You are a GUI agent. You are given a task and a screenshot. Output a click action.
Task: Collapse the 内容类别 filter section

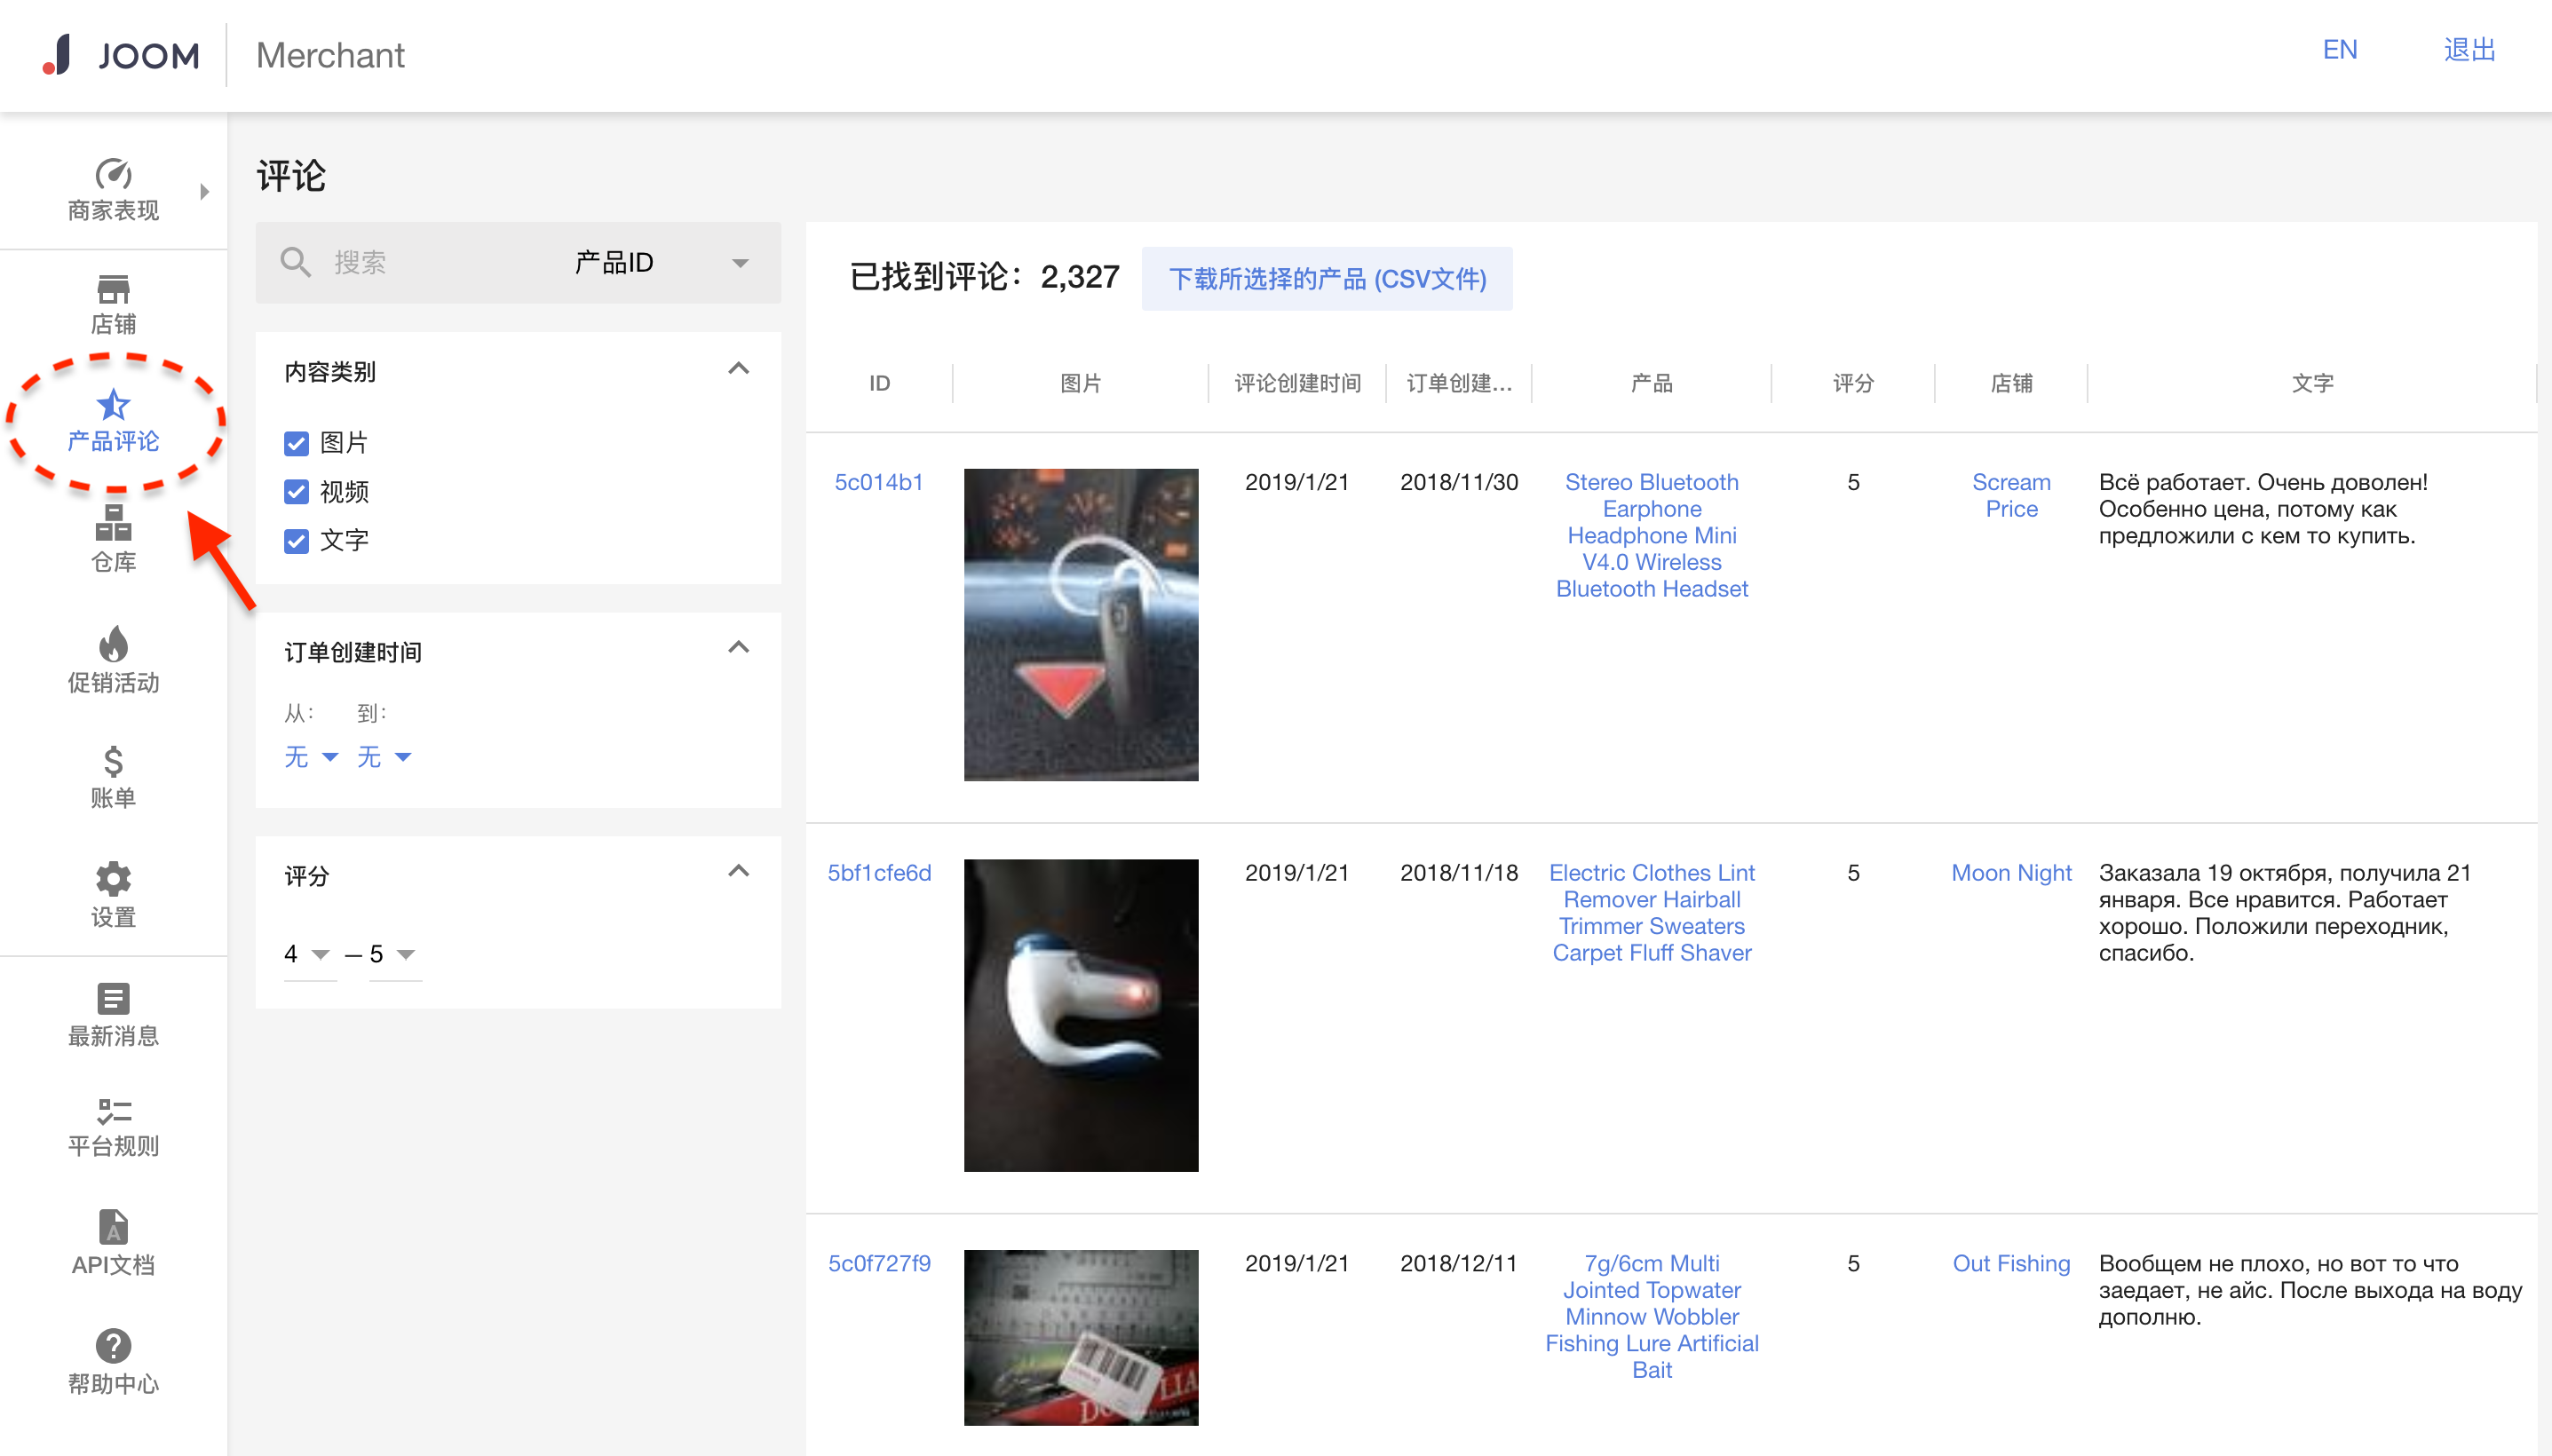(x=738, y=369)
